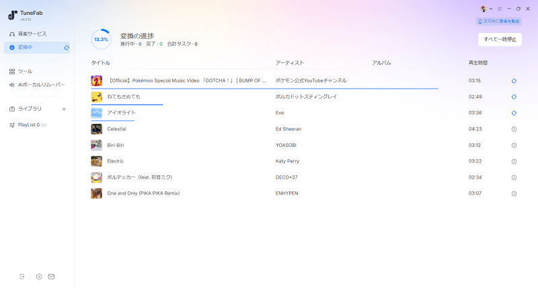538x288 pixels.
Task: Click the ポケモン公式YouTubeチャンネル artist text
Action: click(x=311, y=81)
